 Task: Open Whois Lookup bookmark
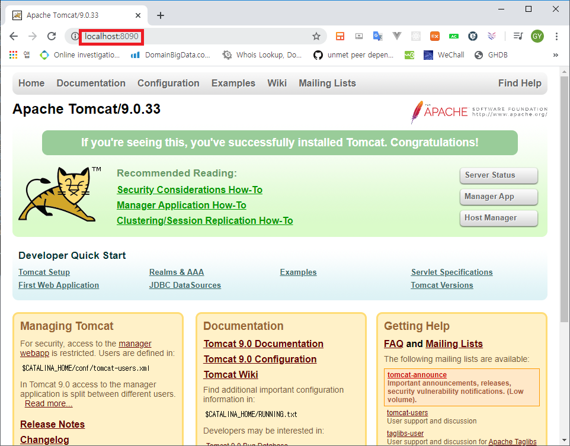(x=262, y=55)
